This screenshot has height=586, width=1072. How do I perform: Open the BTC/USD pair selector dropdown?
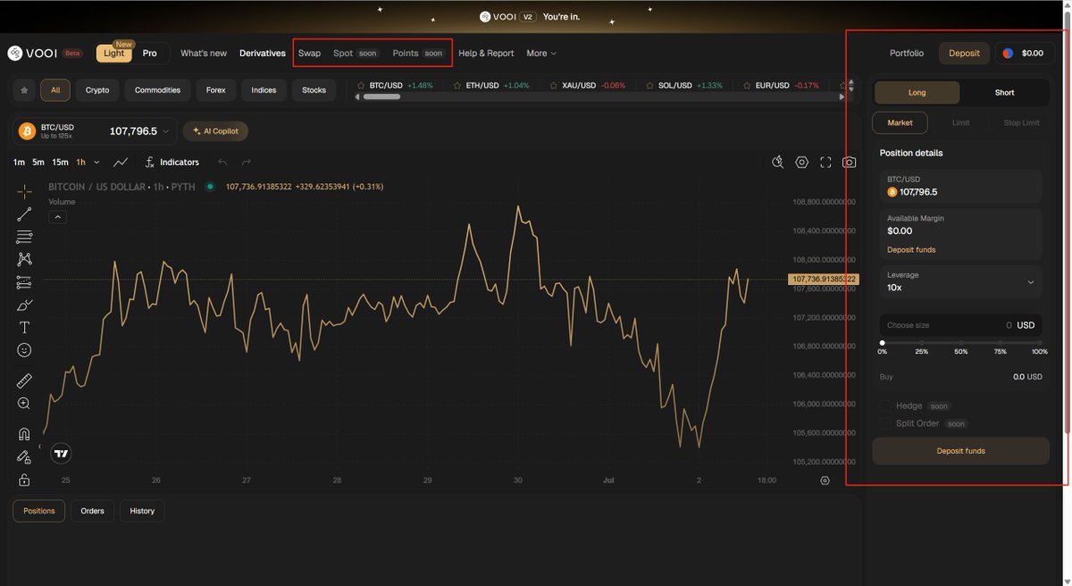[x=95, y=131]
